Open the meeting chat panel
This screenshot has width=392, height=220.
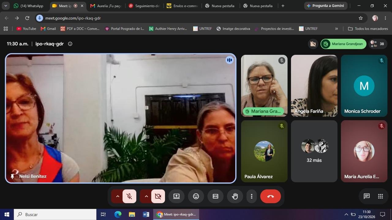[x=367, y=196]
